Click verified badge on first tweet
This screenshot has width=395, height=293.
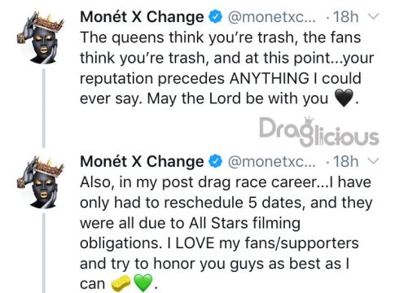[216, 17]
